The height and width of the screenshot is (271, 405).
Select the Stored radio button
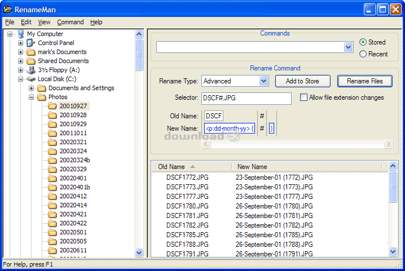tap(363, 42)
